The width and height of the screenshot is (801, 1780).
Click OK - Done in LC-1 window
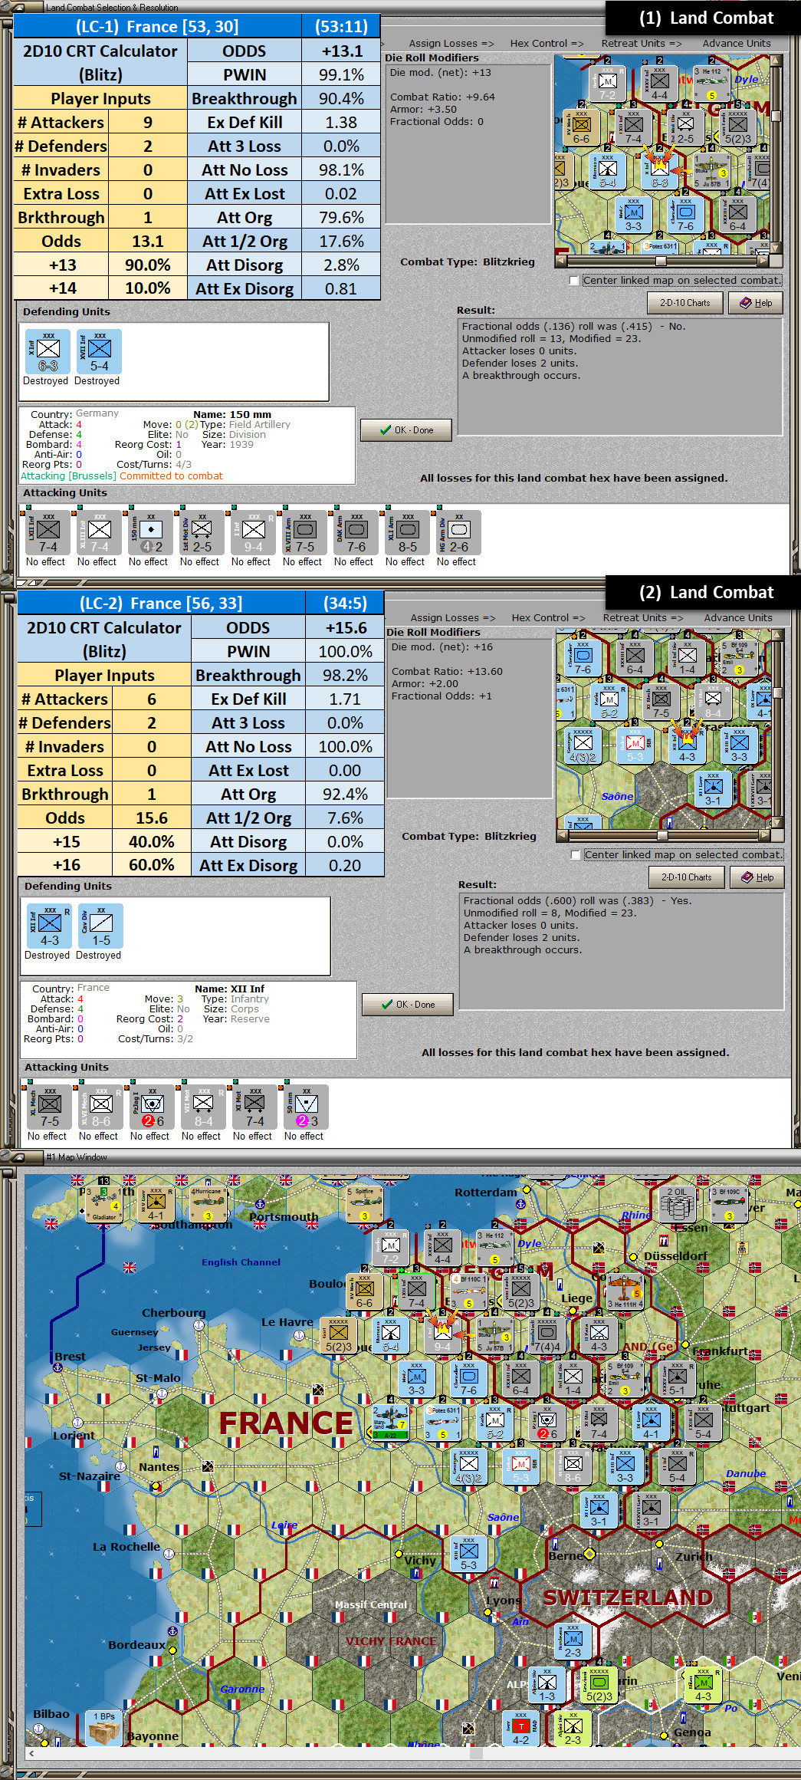pos(406,430)
